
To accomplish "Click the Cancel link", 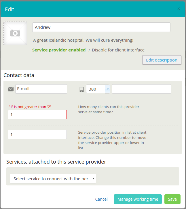I will [x=101, y=199].
